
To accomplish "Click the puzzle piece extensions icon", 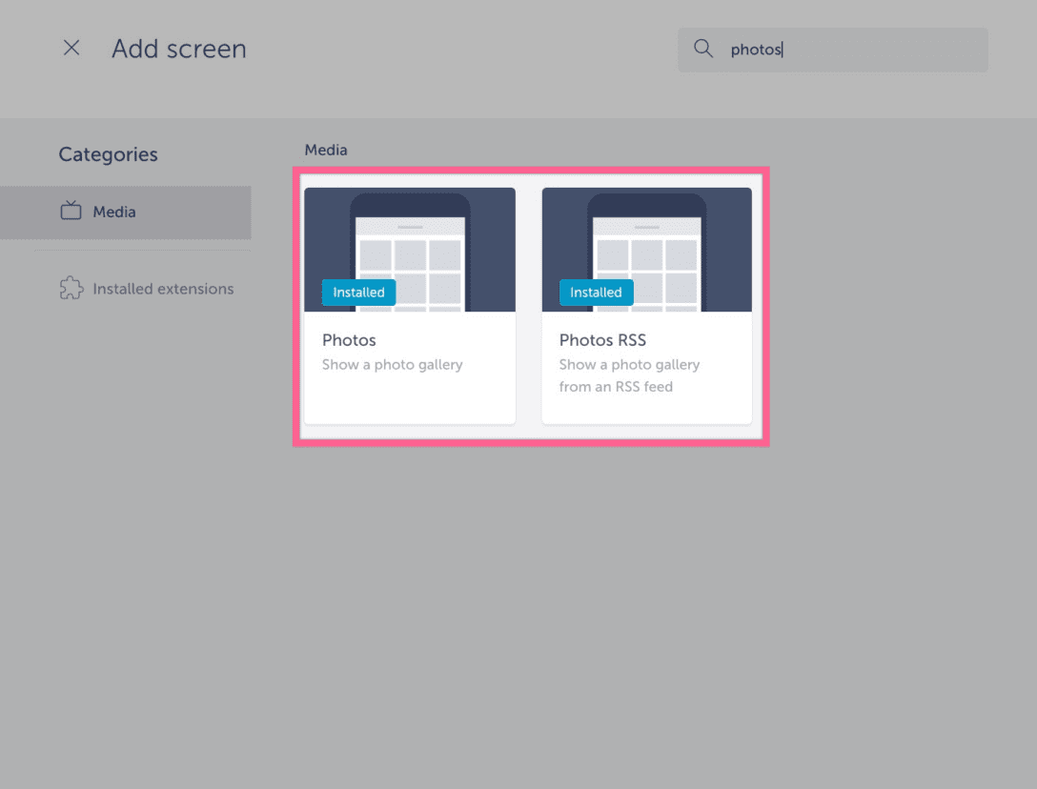I will [71, 288].
